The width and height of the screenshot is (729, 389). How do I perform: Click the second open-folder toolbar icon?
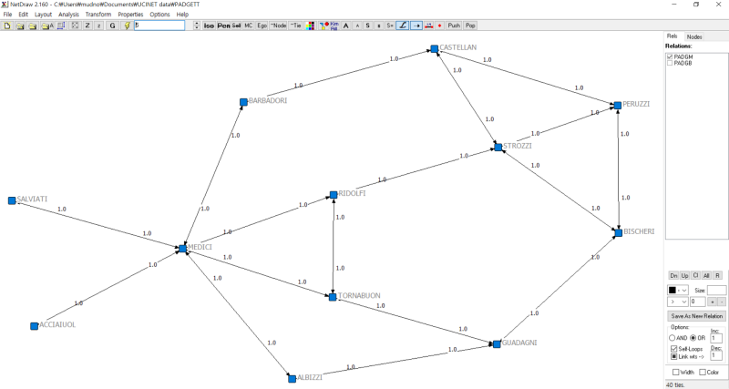coord(20,26)
